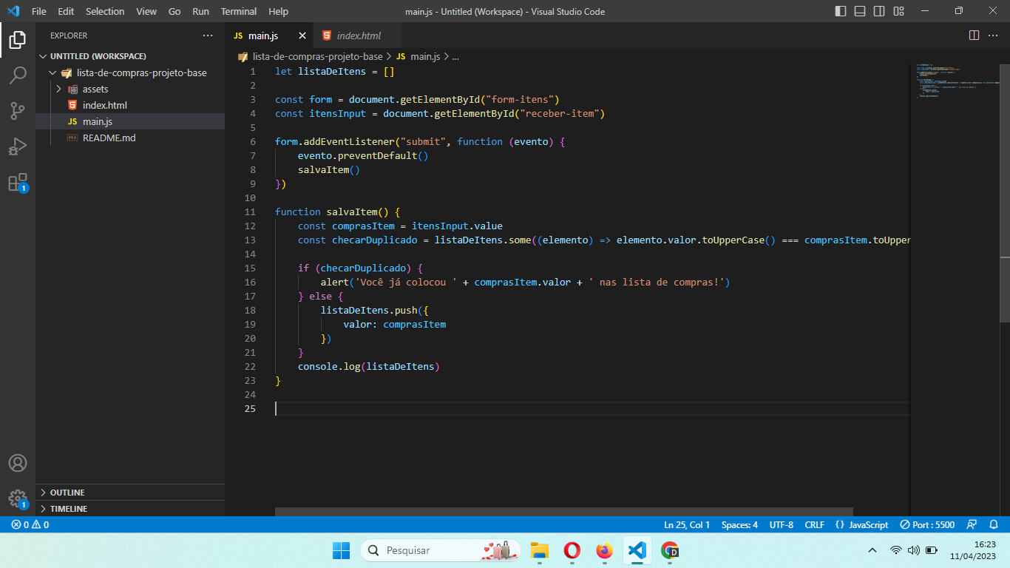Open the View menu
The image size is (1010, 568).
(x=146, y=11)
